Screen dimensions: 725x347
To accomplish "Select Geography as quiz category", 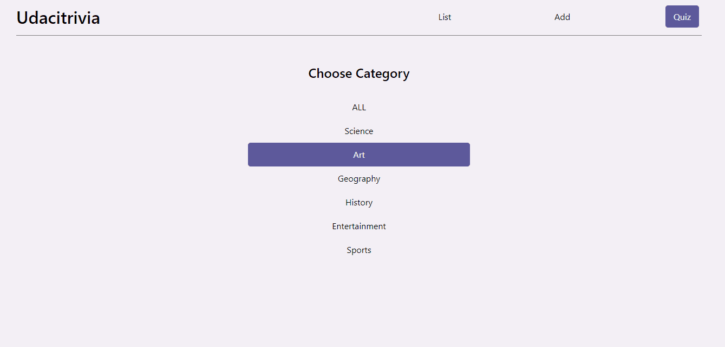I will pos(359,179).
